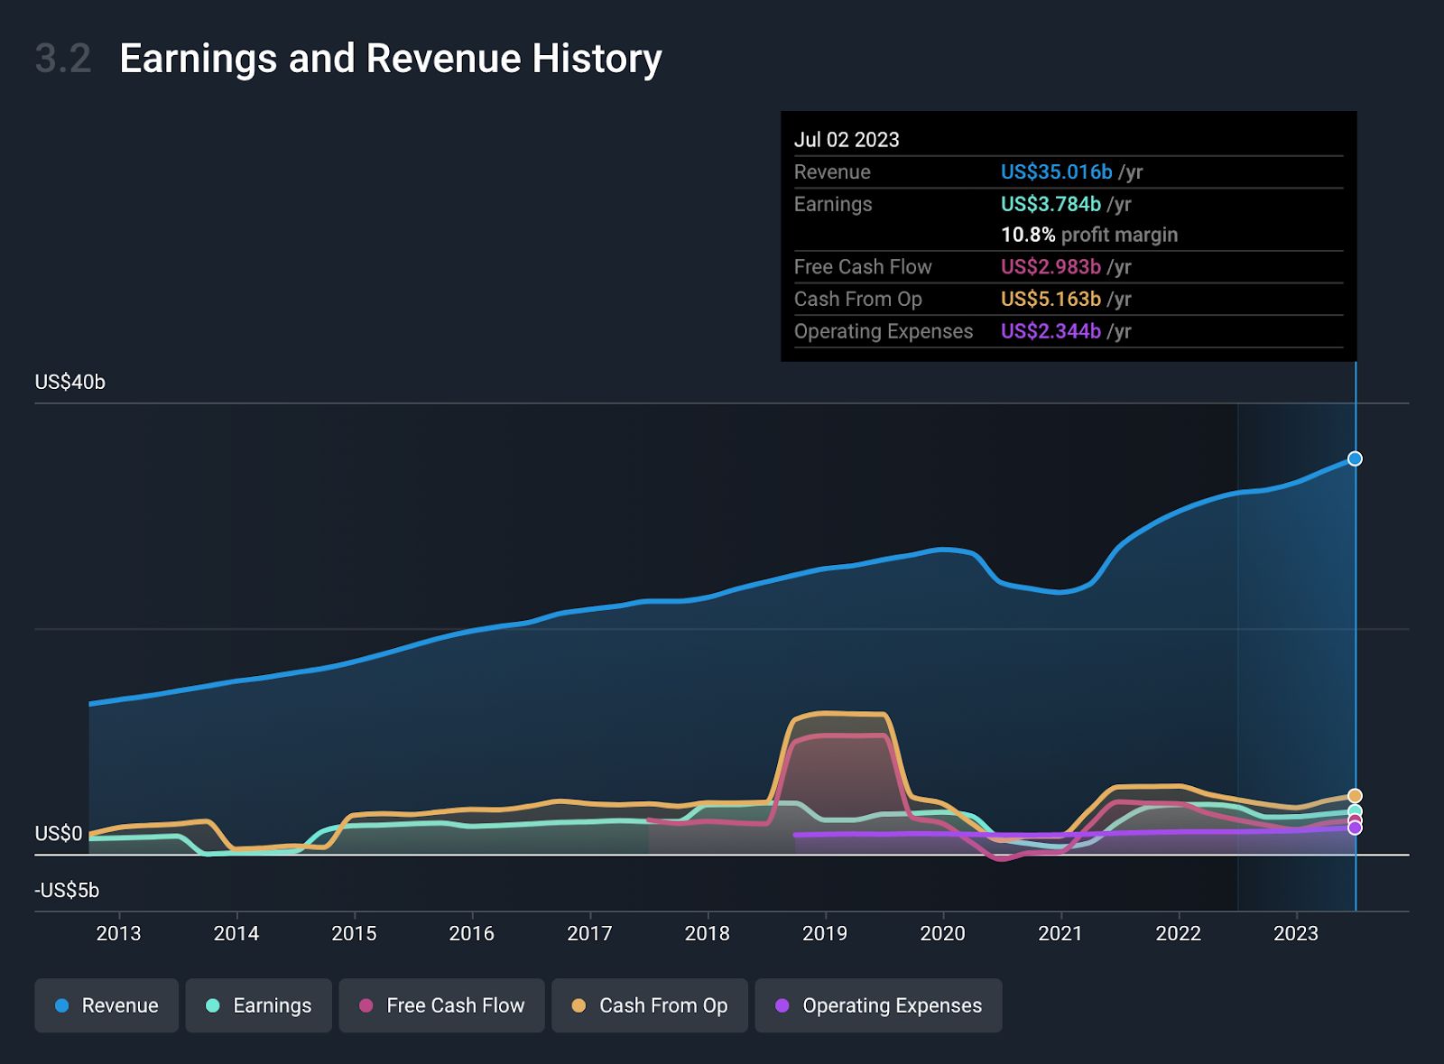This screenshot has width=1444, height=1064.
Task: Click the Free Cash Flow tooltip label
Action: click(863, 267)
